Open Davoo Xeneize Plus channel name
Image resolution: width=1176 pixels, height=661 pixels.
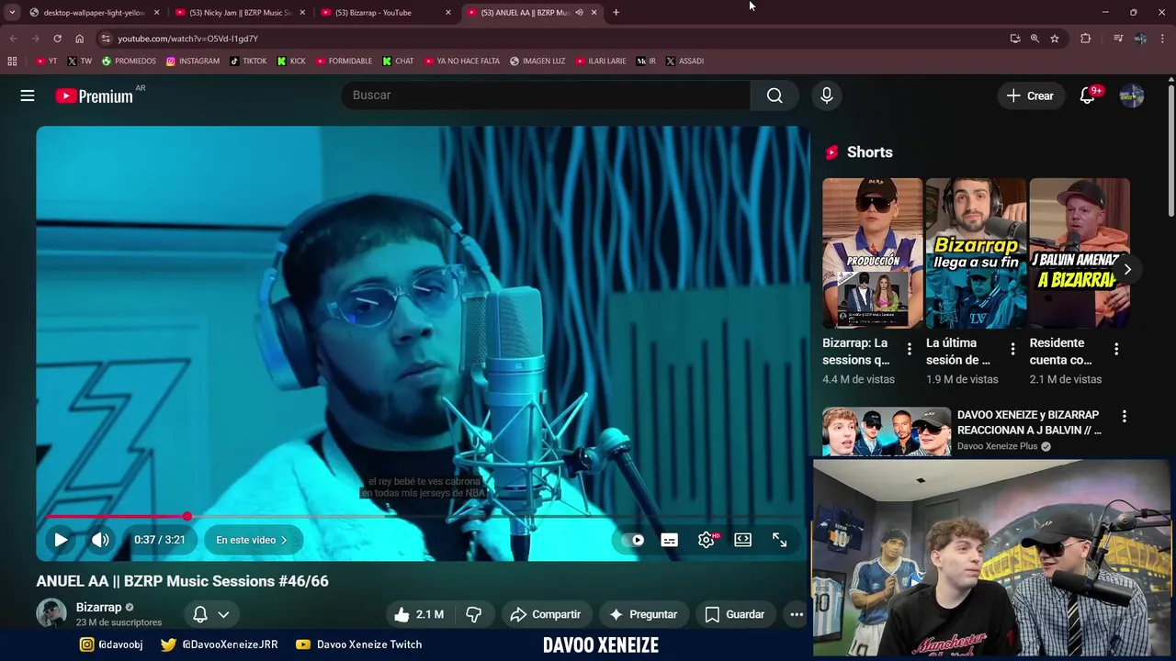pos(997,446)
